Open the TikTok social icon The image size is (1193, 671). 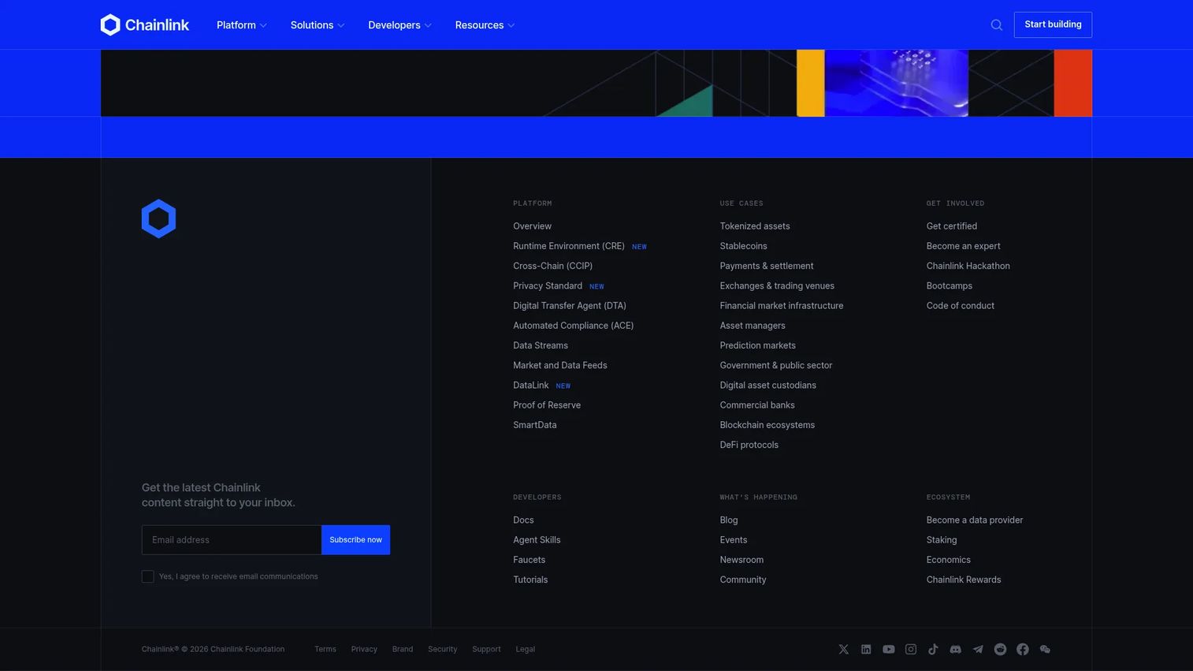coord(933,649)
